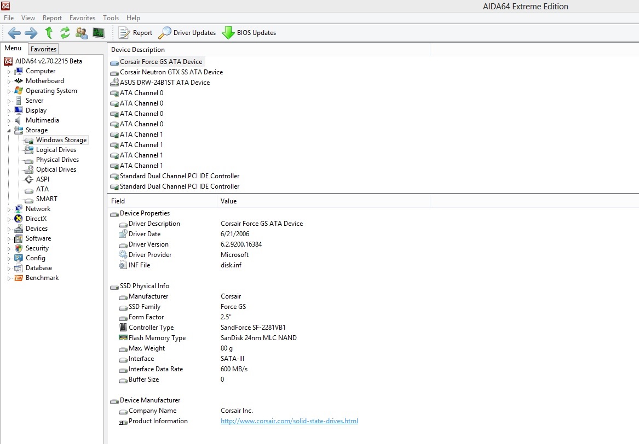Click the Server tower icon

tap(18, 101)
